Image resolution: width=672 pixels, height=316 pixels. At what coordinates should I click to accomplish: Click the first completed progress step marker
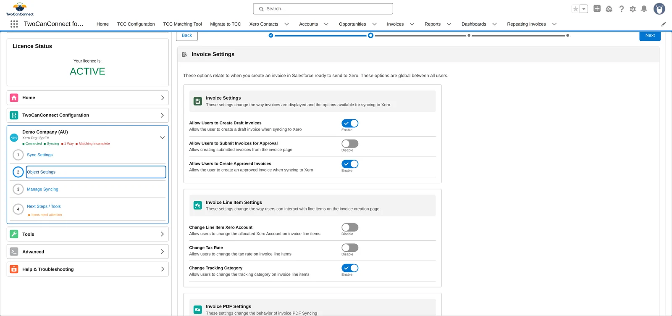[x=271, y=36]
